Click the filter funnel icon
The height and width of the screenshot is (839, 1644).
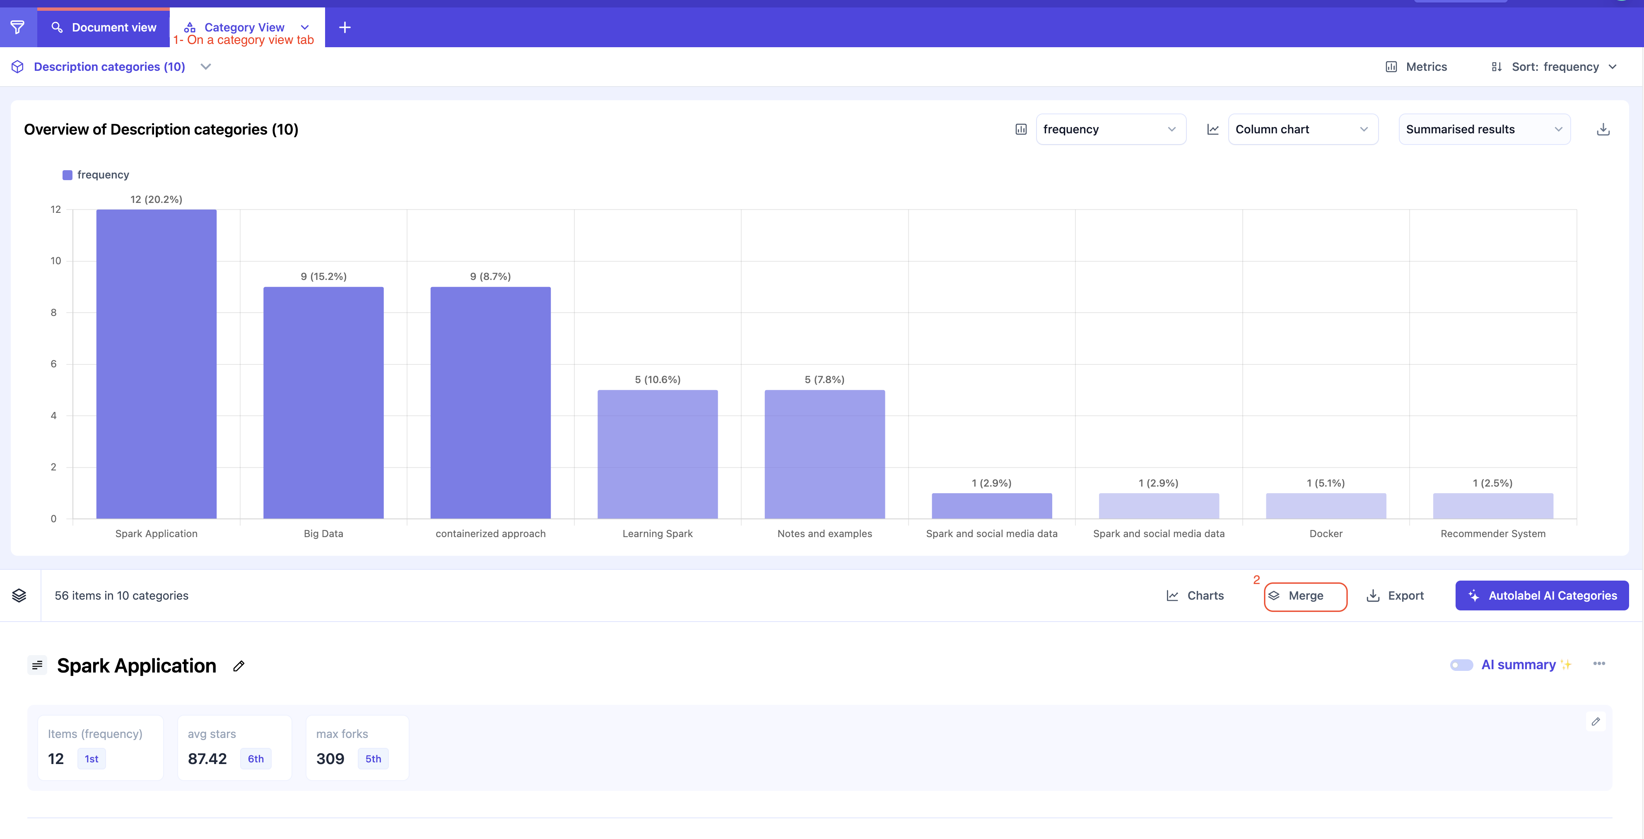tap(18, 27)
